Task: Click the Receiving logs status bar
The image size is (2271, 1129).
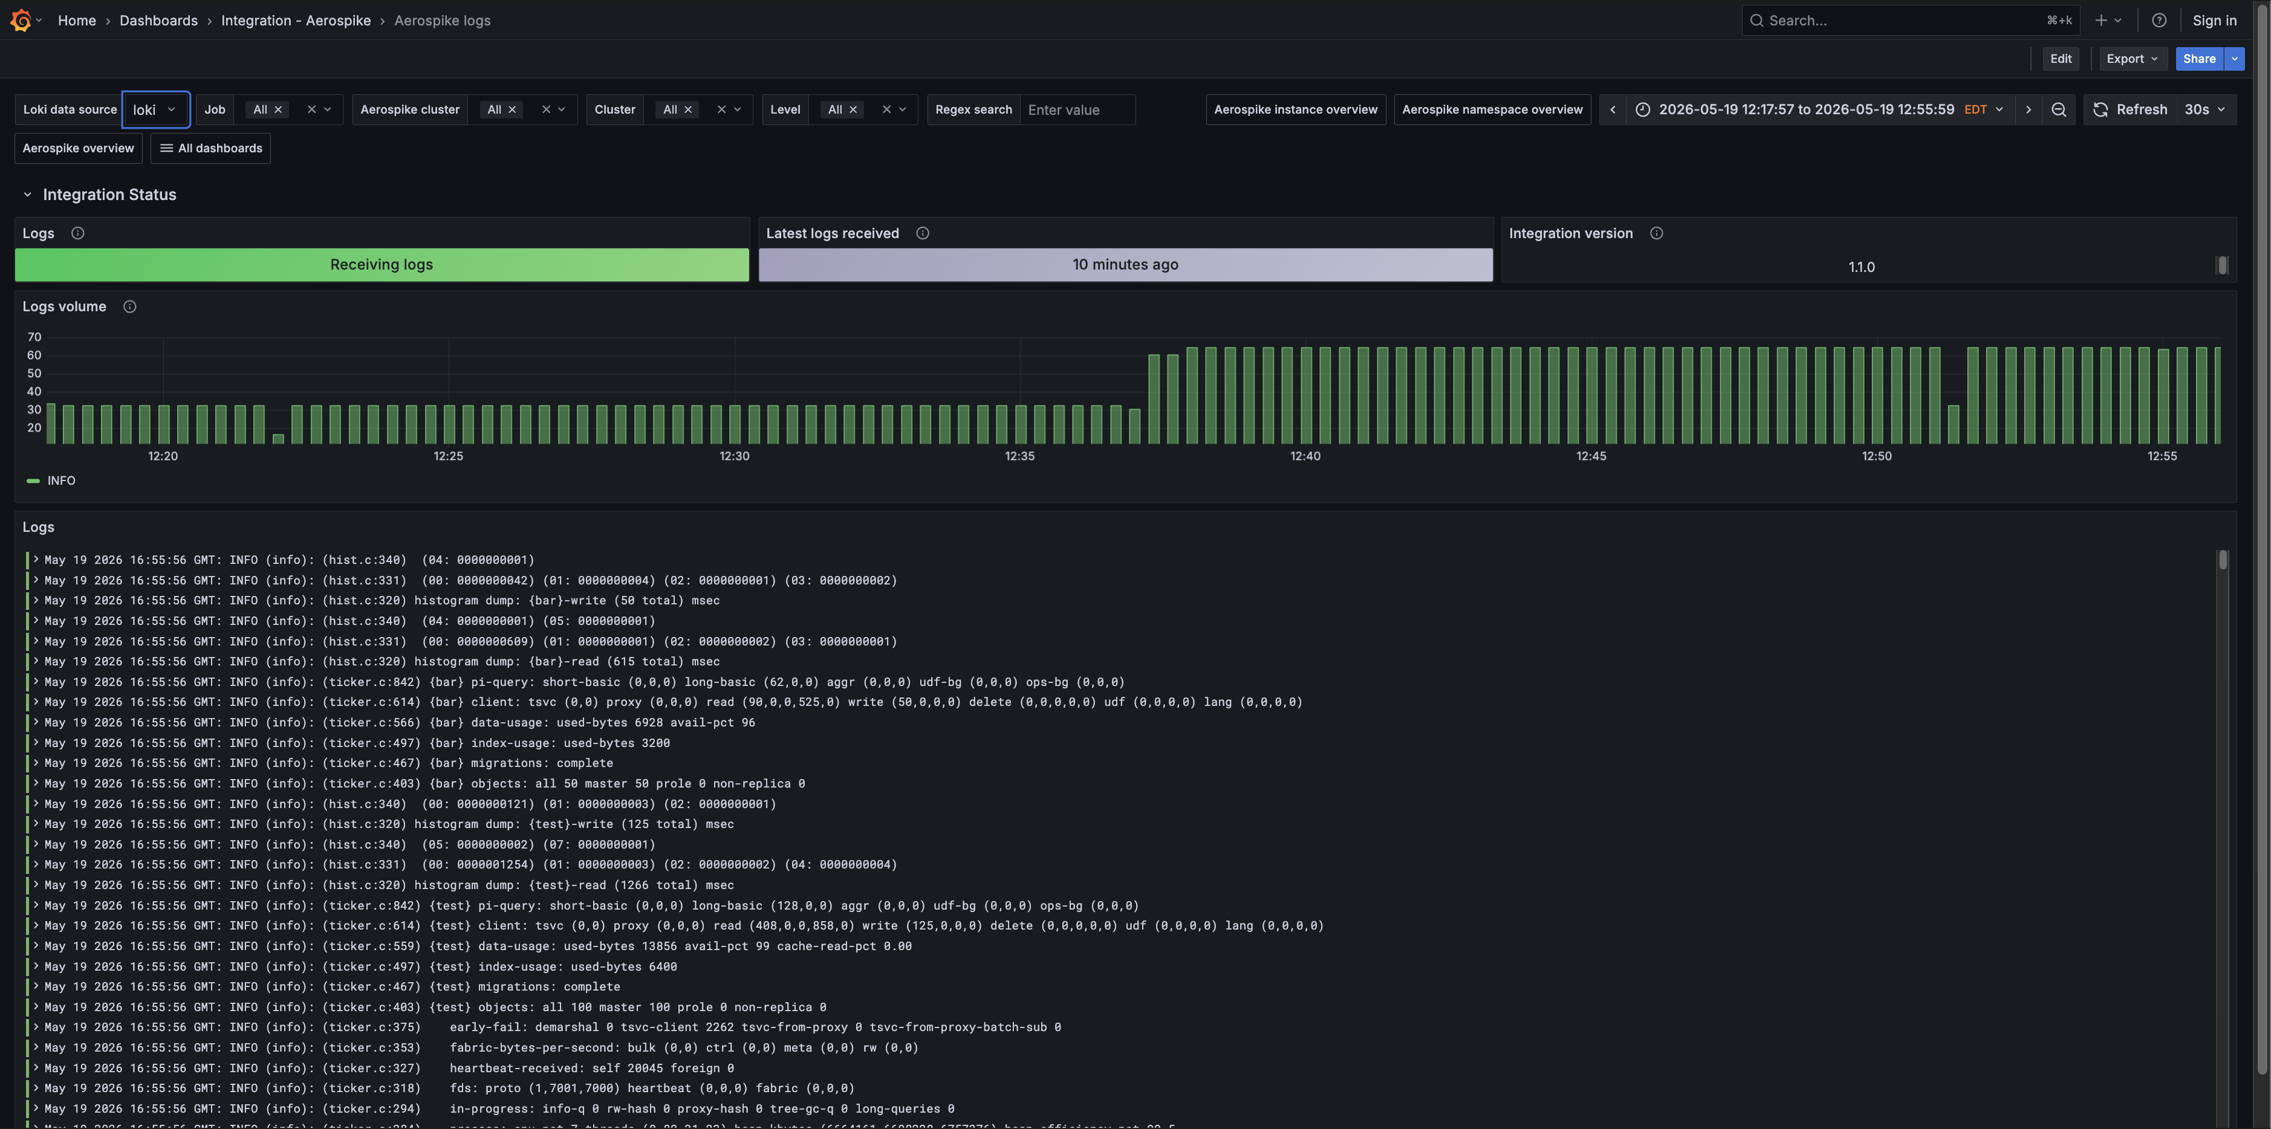Action: (382, 264)
